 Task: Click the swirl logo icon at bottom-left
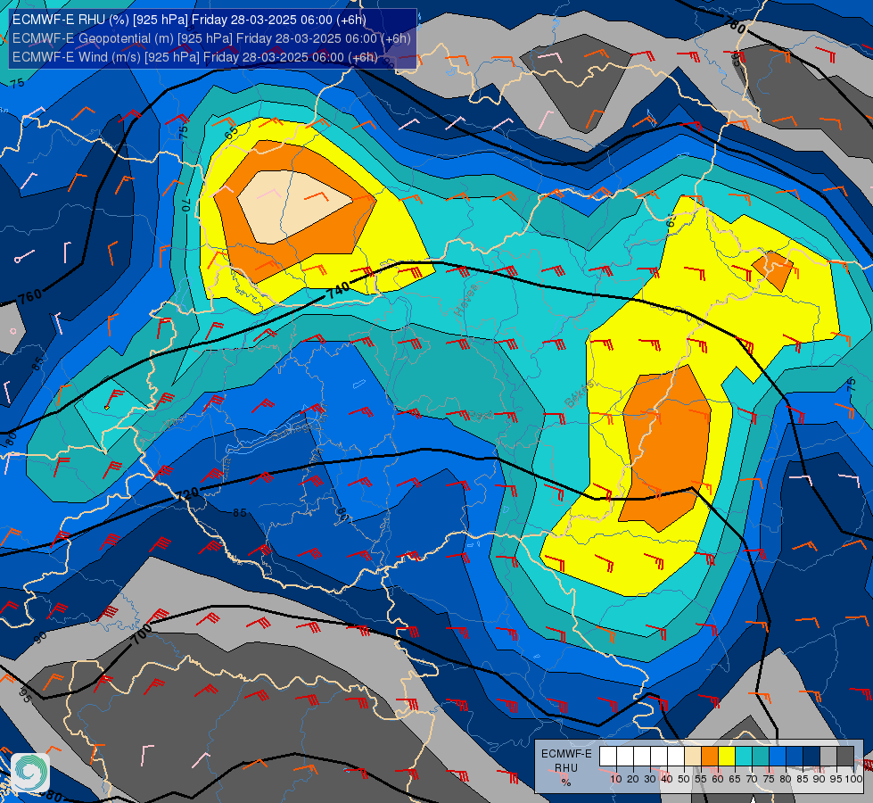30,773
